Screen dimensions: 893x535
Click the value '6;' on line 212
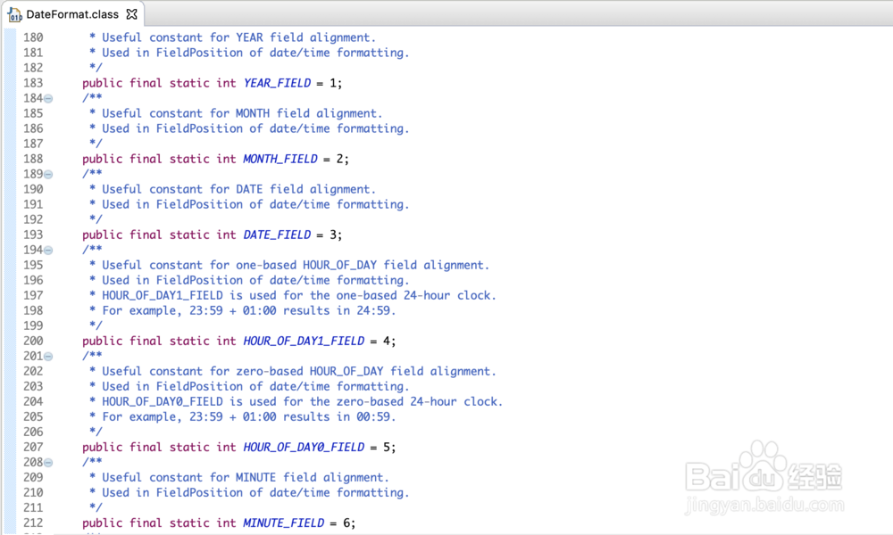point(349,523)
